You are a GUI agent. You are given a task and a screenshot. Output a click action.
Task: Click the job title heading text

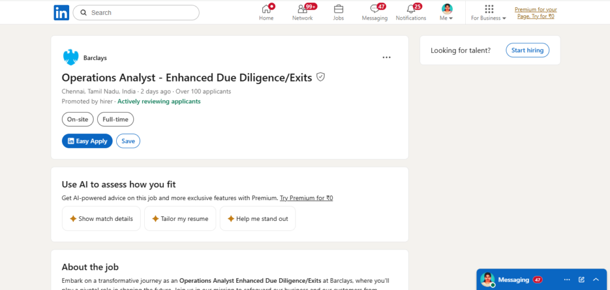tap(186, 78)
